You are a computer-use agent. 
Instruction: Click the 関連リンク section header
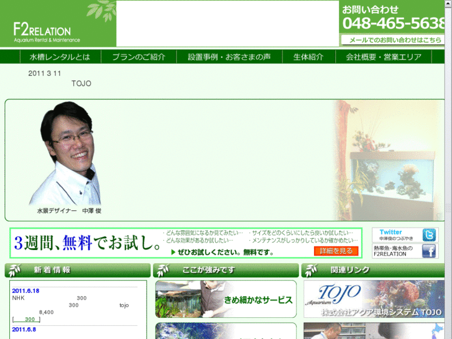(373, 271)
